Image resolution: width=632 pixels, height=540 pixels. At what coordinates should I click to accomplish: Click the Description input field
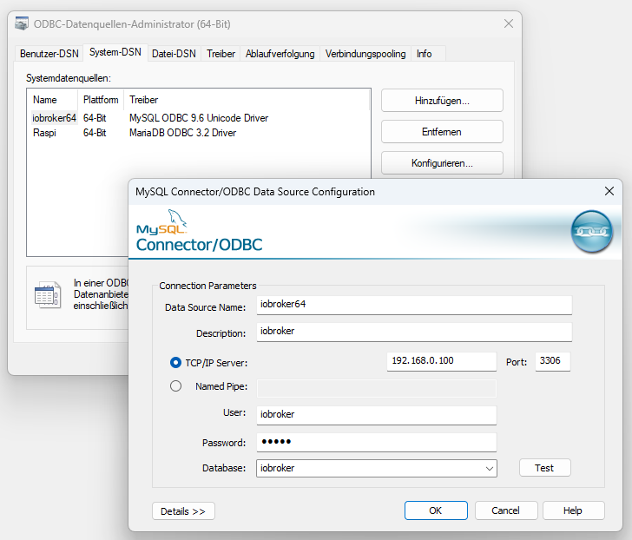[x=414, y=332]
